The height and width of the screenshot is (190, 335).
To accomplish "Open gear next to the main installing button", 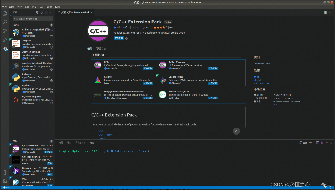I will tap(127, 38).
